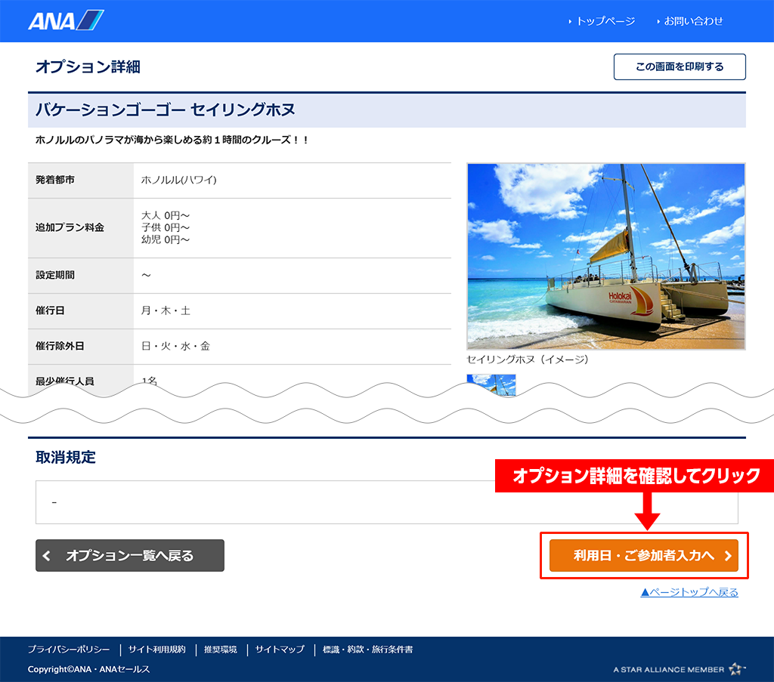The width and height of the screenshot is (774, 682).
Task: Click the right chevron on the orange button
Action: coord(728,556)
